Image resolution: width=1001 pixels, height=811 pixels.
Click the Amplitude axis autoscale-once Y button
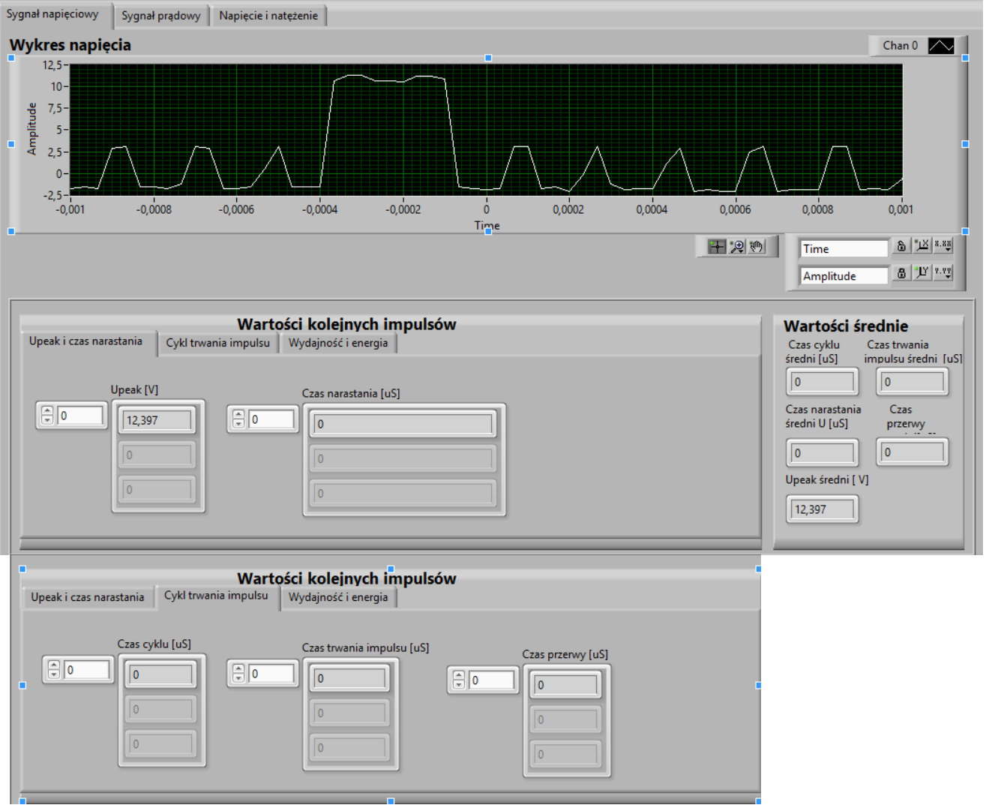coord(922,272)
